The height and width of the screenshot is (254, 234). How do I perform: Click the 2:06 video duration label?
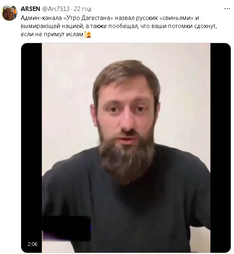(32, 244)
